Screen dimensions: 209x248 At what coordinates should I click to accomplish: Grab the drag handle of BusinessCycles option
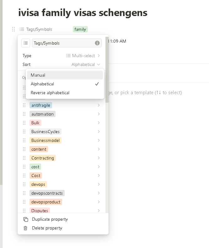click(24, 132)
